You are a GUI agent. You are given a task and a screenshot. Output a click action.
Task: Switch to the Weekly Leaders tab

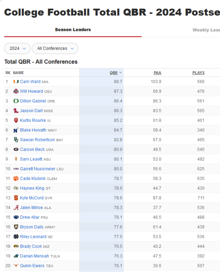(206, 30)
